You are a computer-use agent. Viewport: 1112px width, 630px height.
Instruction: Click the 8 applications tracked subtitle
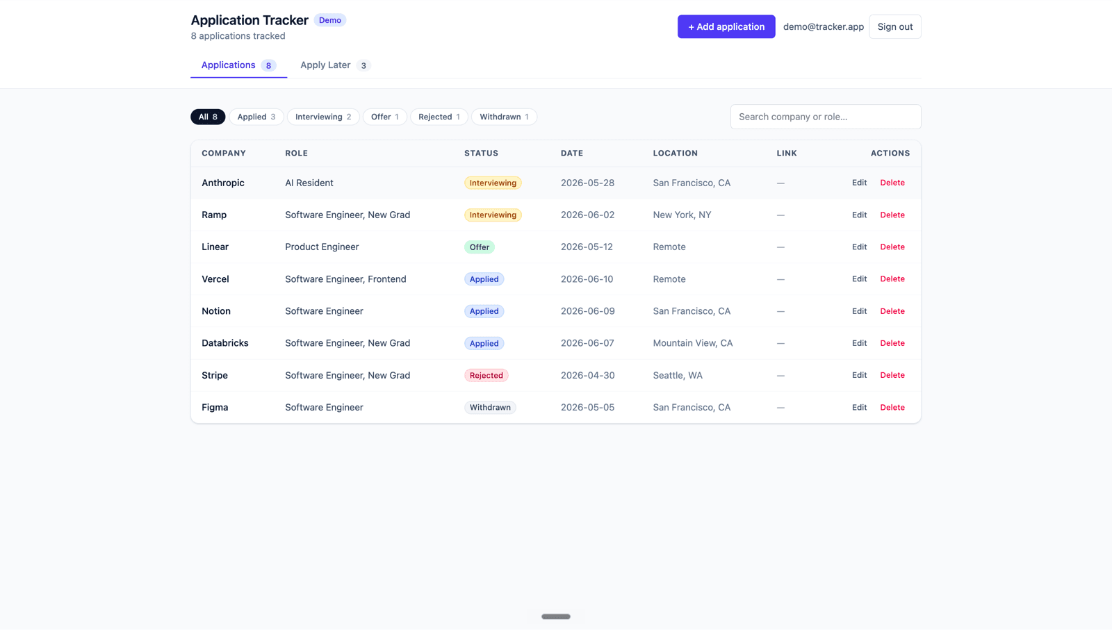click(238, 36)
